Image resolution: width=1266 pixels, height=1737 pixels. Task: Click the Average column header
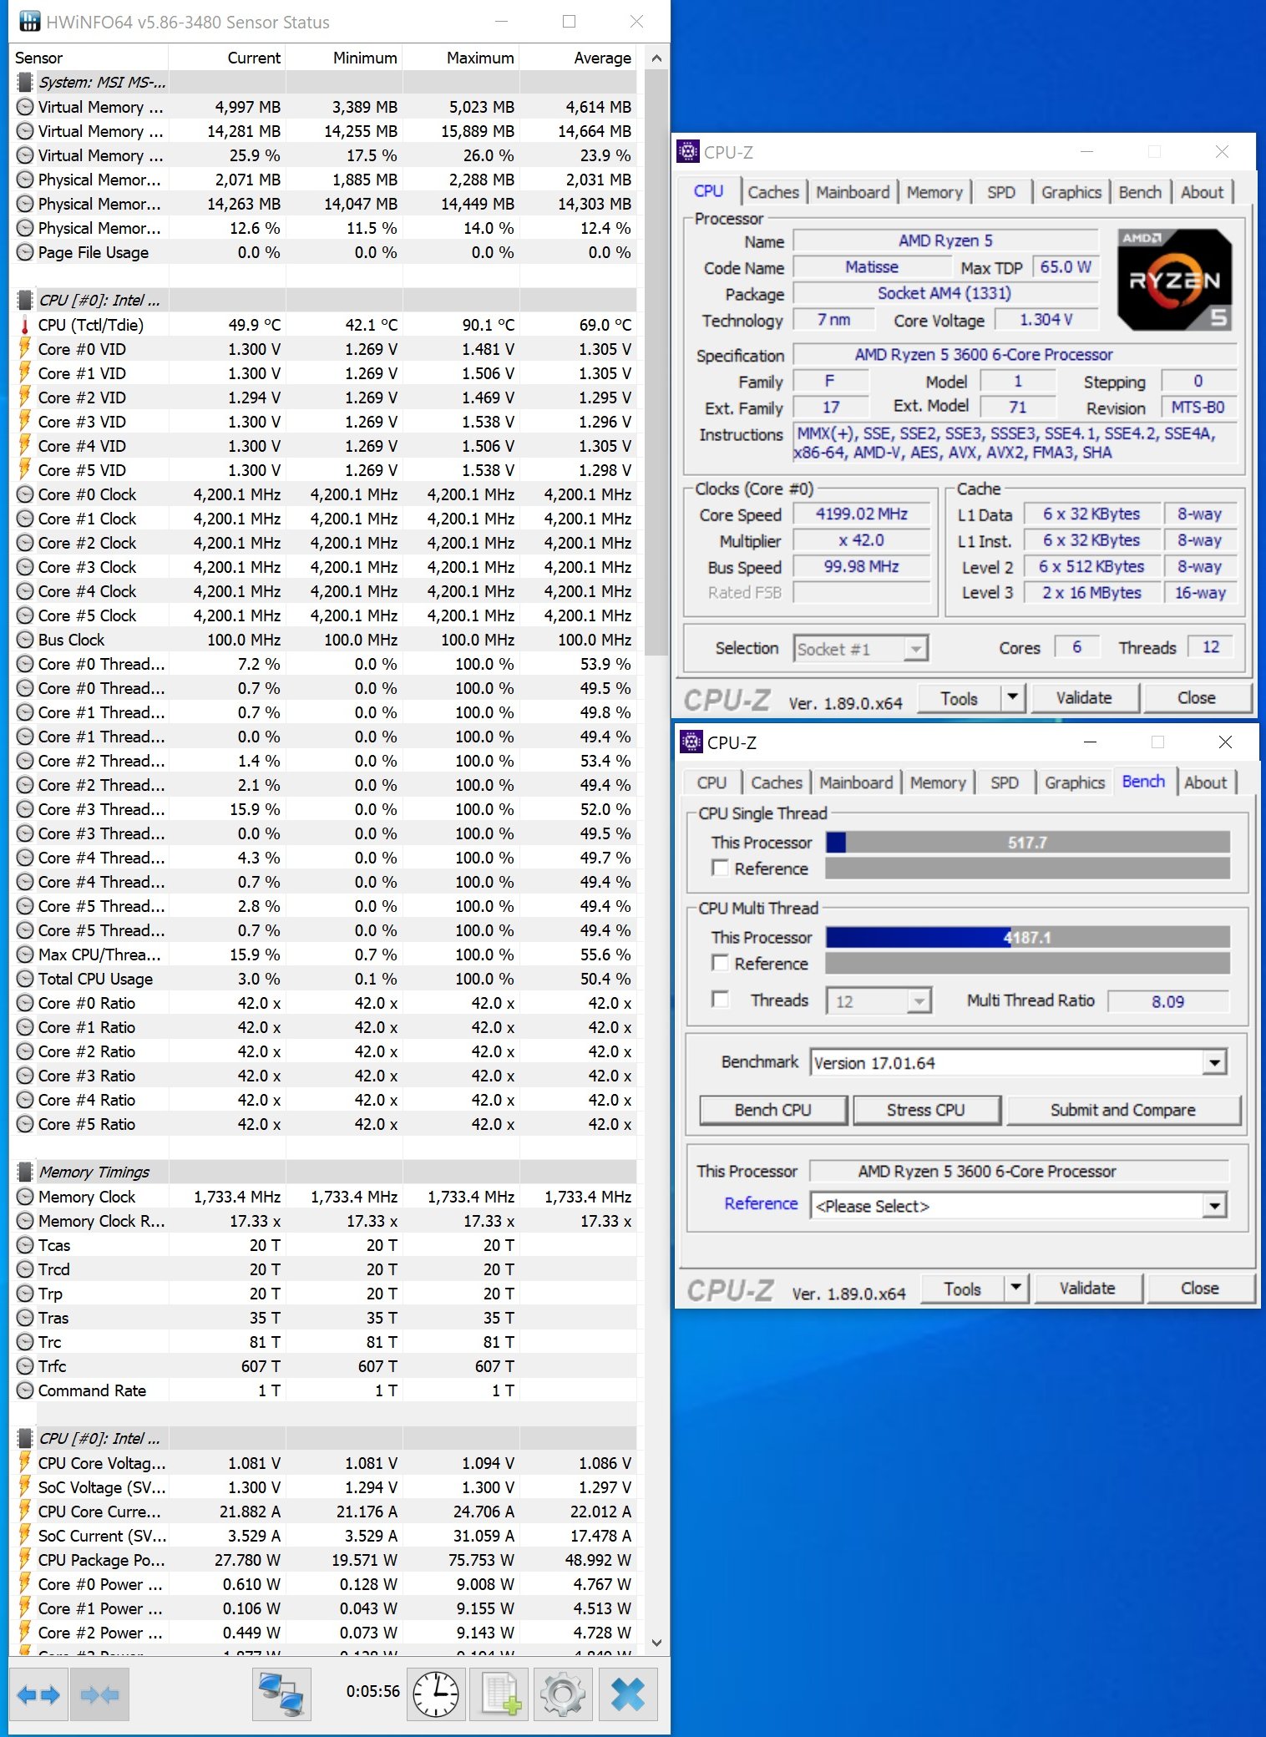(578, 58)
